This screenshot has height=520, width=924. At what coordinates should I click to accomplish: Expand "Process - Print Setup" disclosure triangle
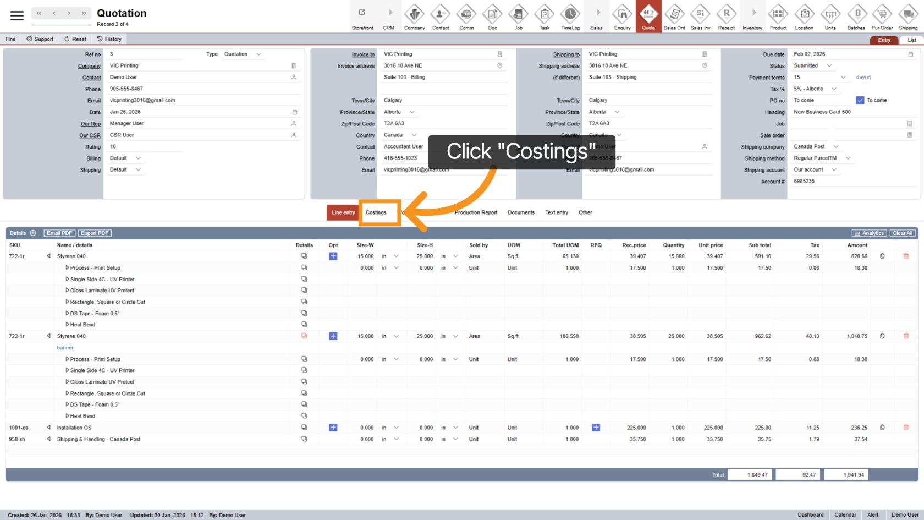[67, 267]
